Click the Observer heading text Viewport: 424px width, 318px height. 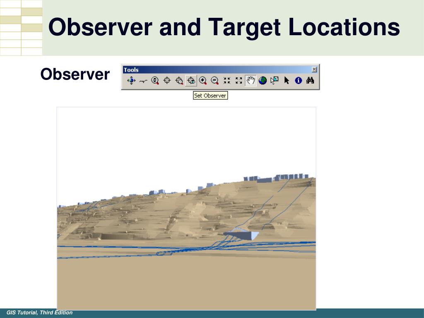[75, 74]
